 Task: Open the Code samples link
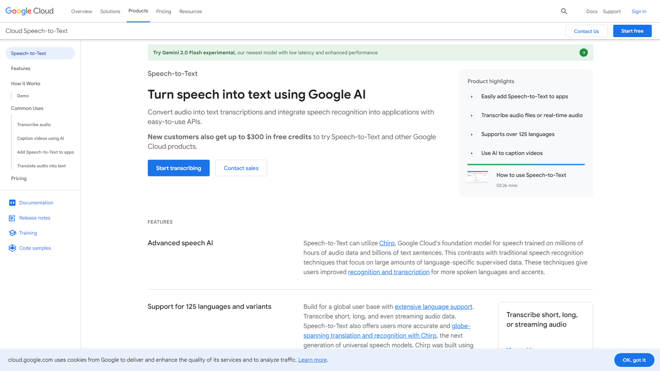click(x=35, y=248)
